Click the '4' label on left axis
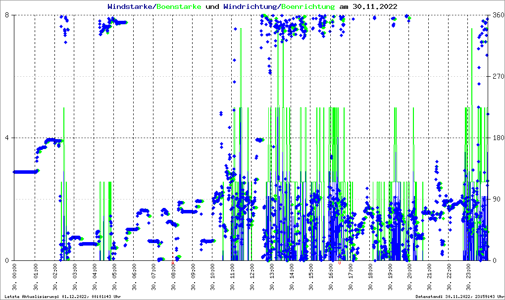This screenshot has width=505, height=300. pyautogui.click(x=7, y=138)
